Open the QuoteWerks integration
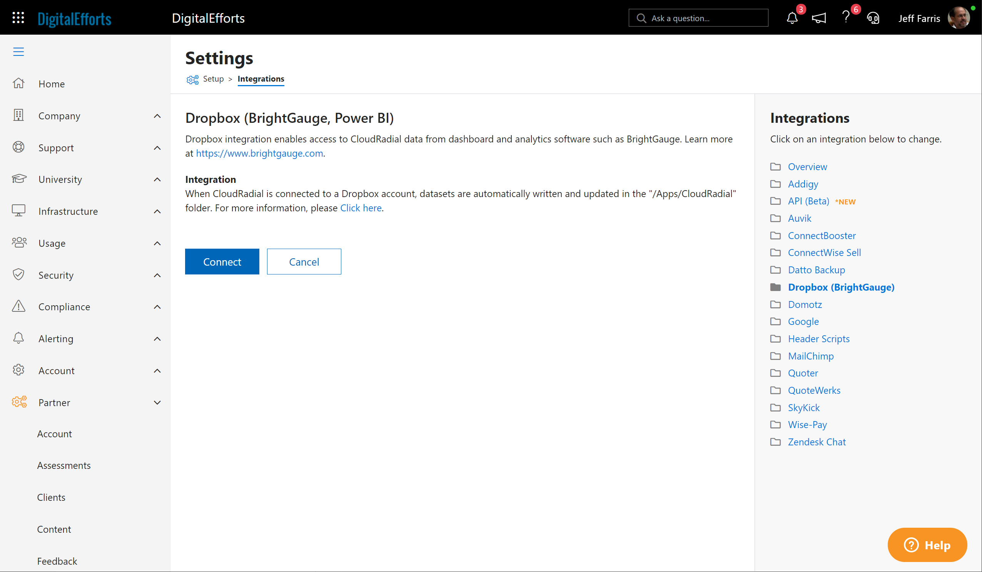This screenshot has height=572, width=982. point(814,390)
